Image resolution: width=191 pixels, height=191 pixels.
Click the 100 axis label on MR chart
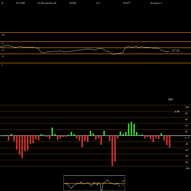tap(187, 107)
